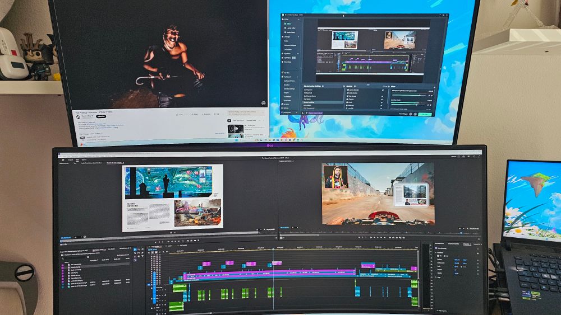Viewport: 561px width, 315px height.
Task: Open the Effect Controls panel tab
Action: (64, 163)
